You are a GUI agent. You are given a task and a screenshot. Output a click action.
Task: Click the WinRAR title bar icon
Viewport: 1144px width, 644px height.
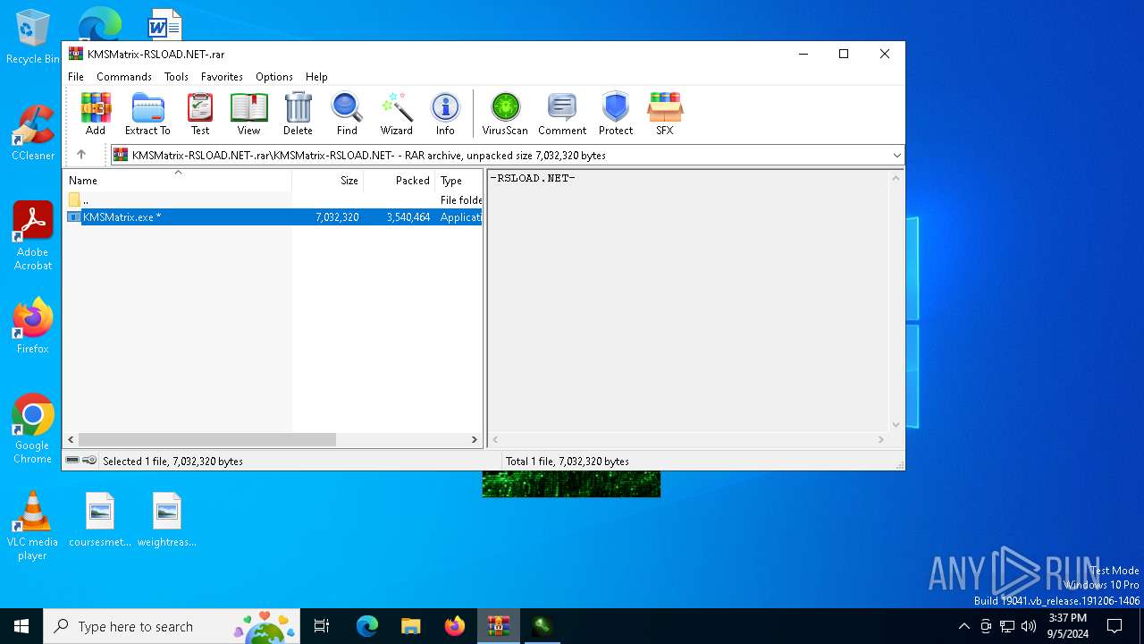click(x=76, y=54)
